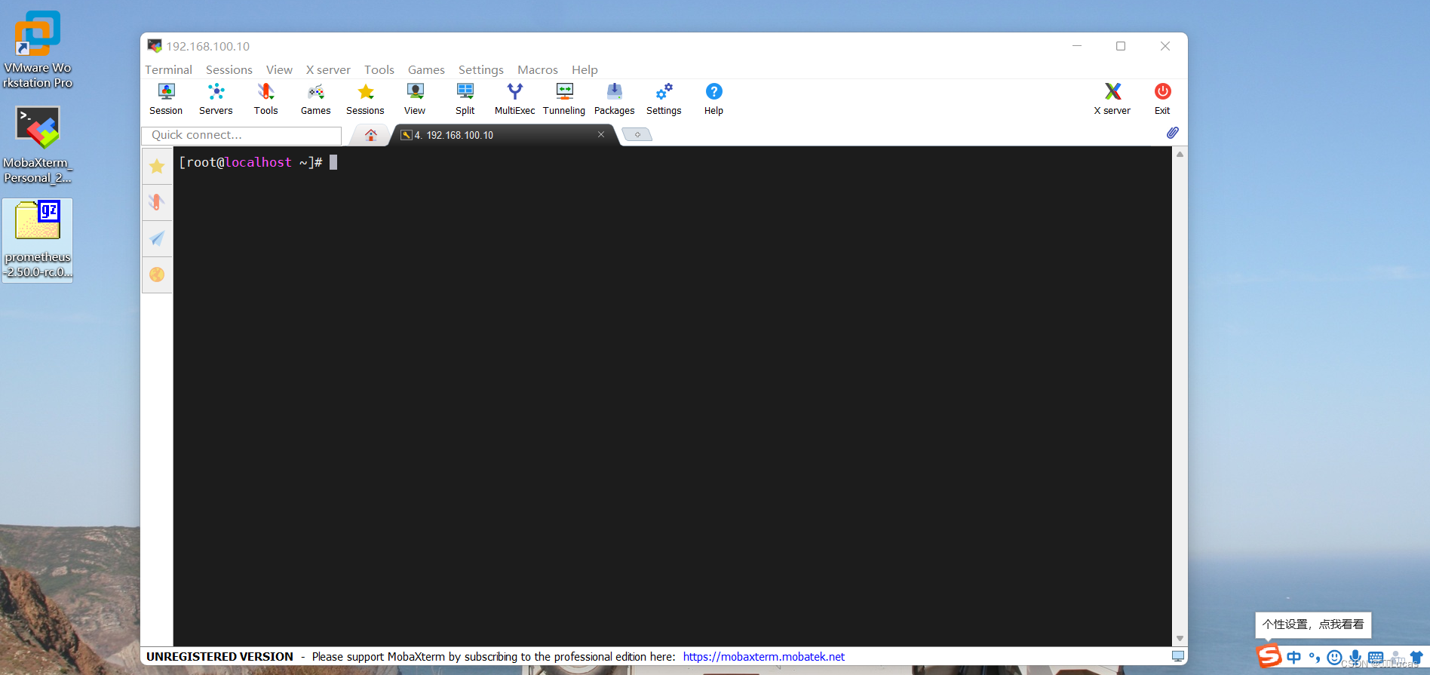Toggle the 中 Chinese/English input mode
This screenshot has width=1430, height=675.
pos(1294,658)
